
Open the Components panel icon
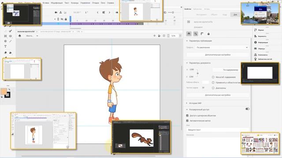256,54
